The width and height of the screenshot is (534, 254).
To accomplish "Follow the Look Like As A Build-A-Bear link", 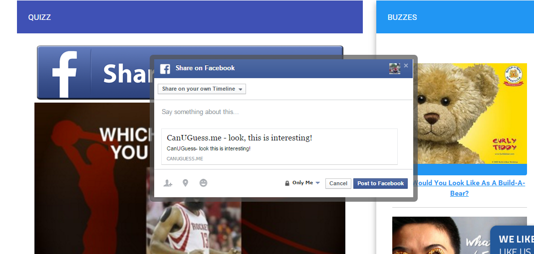I will click(x=468, y=188).
